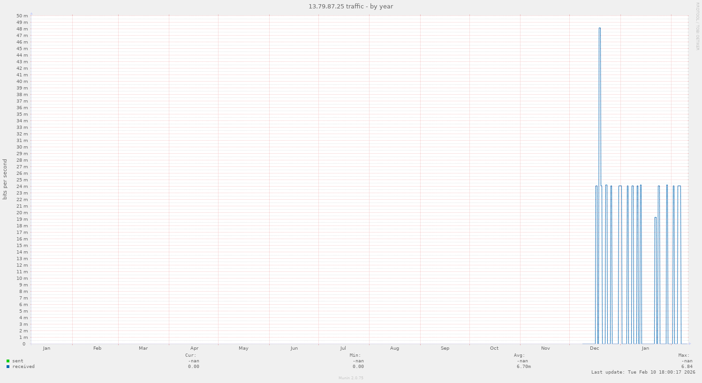Click the received average value 6.70m
The image size is (702, 383).
pos(523,367)
